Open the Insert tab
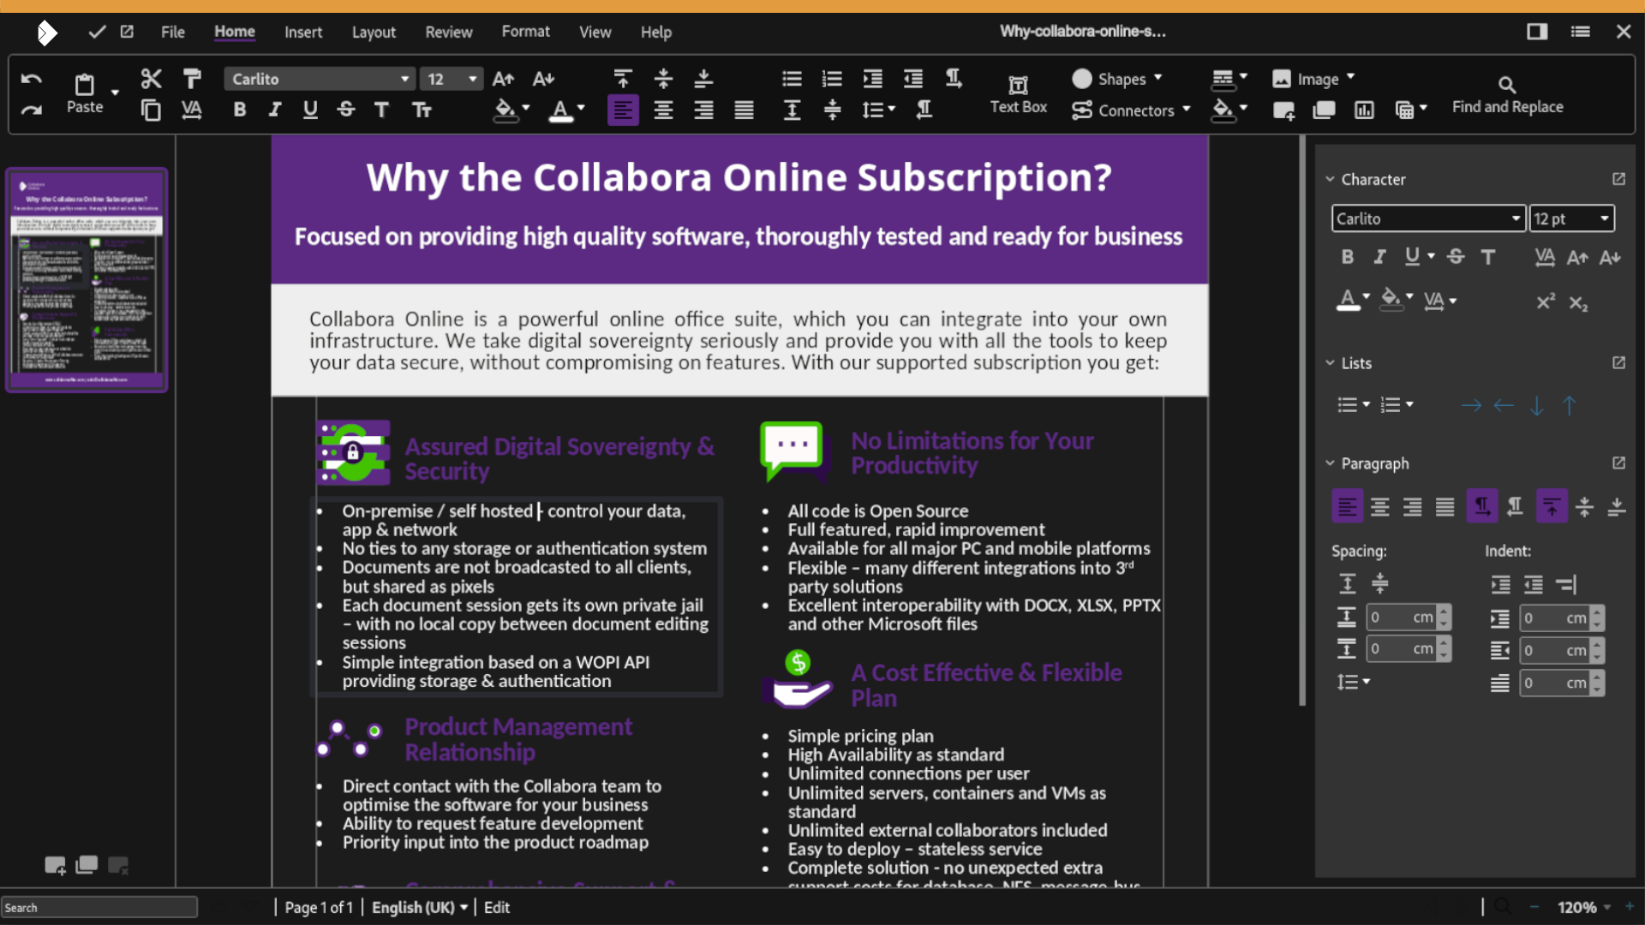1645x925 pixels. pyautogui.click(x=303, y=32)
